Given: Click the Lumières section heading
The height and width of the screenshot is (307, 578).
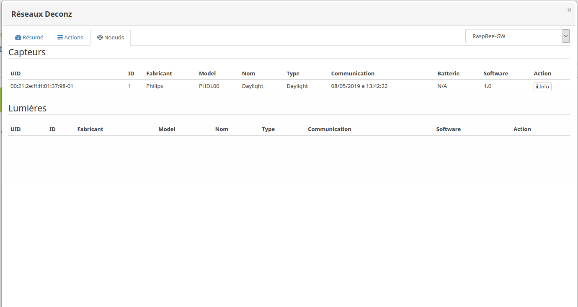Looking at the screenshot, I should tap(28, 108).
